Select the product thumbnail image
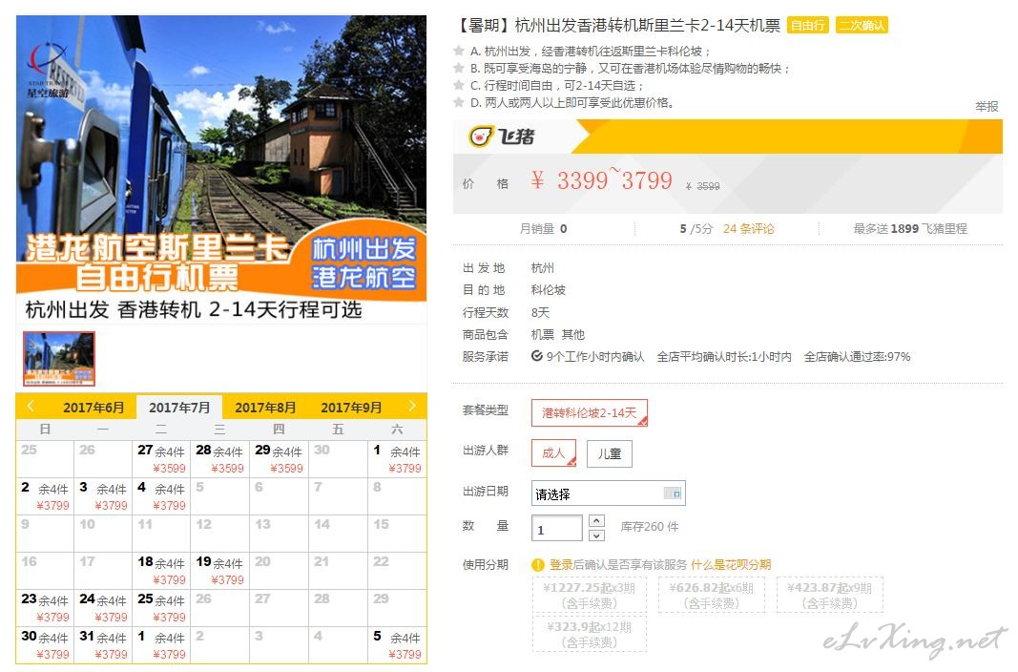Viewport: 1018px width, 672px height. coord(59,358)
